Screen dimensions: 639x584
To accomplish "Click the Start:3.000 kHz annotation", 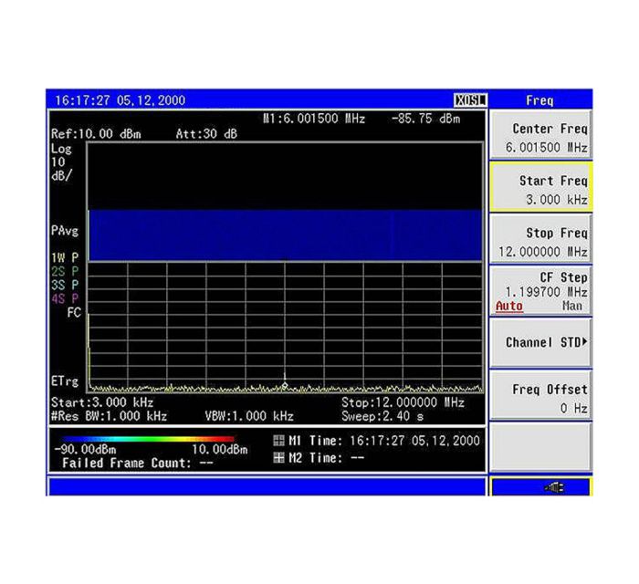I will (x=102, y=402).
